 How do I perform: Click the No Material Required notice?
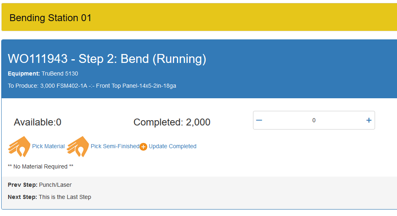point(41,166)
